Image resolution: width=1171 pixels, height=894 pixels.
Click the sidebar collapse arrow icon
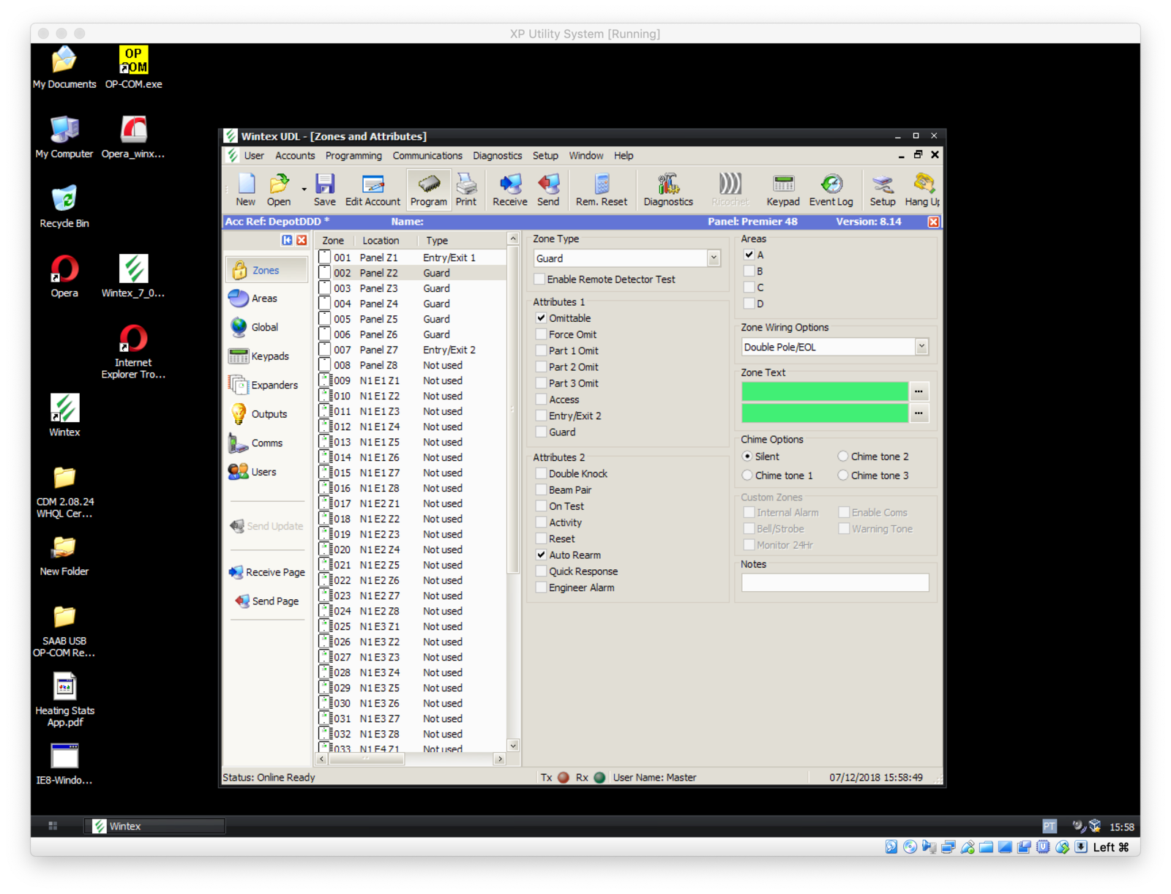click(287, 240)
